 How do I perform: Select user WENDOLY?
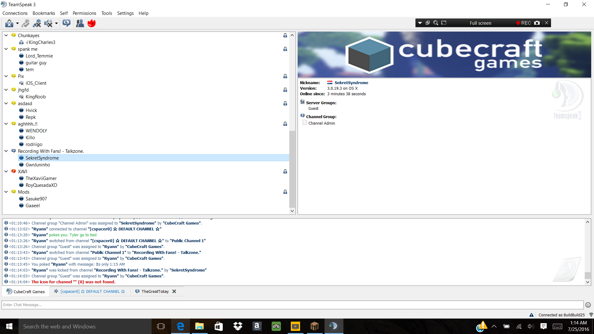(x=36, y=131)
